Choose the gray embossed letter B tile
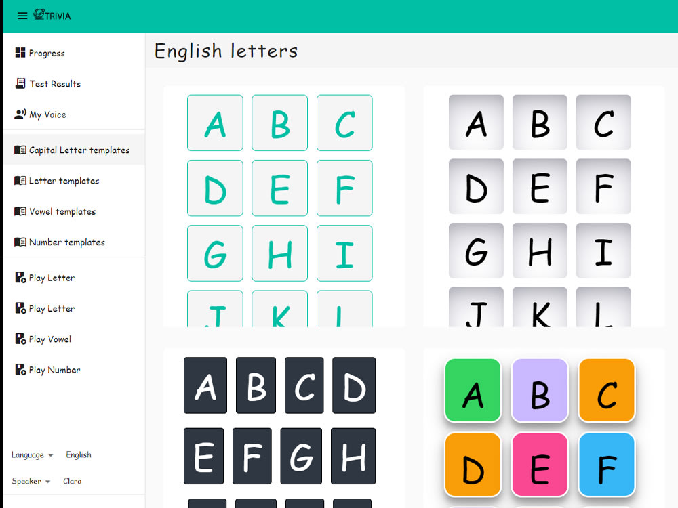The image size is (678, 508). [x=540, y=122]
